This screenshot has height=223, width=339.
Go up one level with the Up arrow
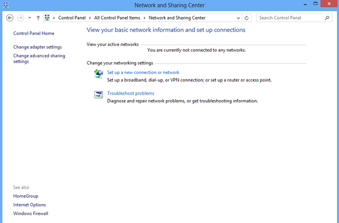(38, 18)
